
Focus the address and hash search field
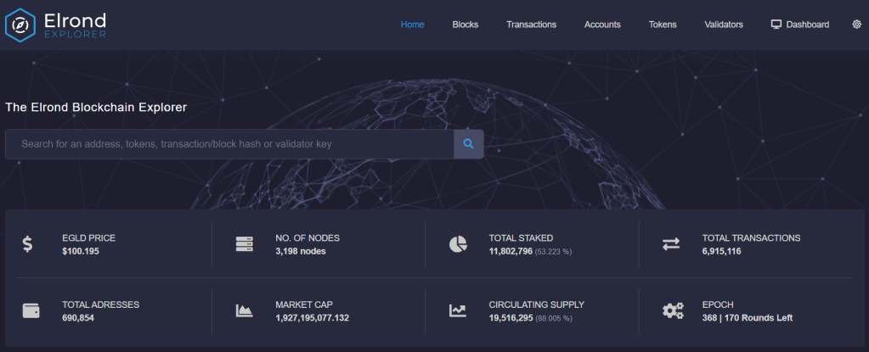[229, 144]
